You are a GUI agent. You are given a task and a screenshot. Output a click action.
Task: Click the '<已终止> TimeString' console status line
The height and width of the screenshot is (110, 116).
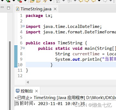tap(65, 98)
